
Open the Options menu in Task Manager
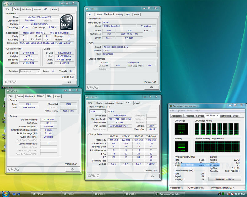[181, 111]
